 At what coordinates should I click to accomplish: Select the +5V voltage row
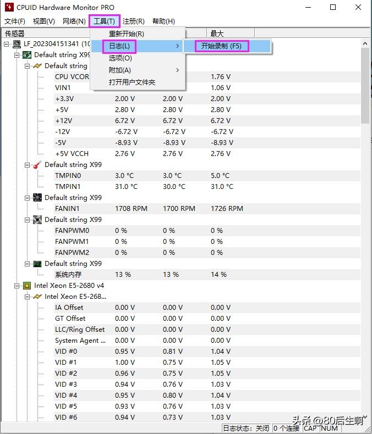pyautogui.click(x=207, y=110)
